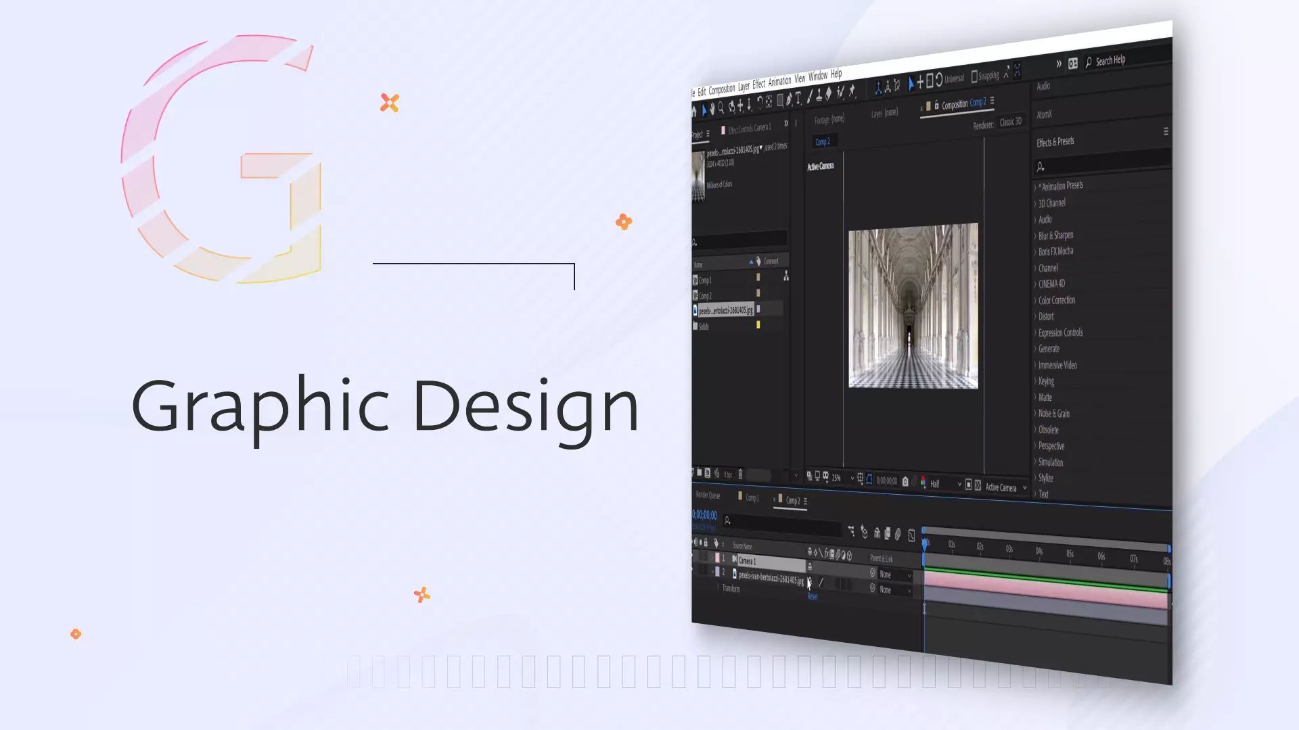Choose World Axis mode icon

click(888, 87)
